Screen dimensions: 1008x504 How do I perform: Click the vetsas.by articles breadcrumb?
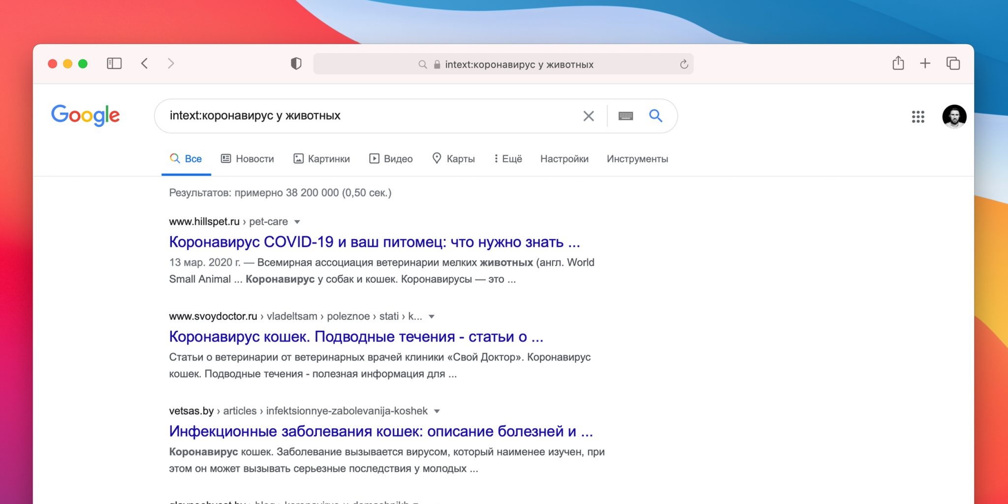(x=298, y=410)
